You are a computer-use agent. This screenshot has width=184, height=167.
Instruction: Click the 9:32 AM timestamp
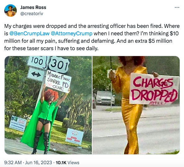point(13,163)
